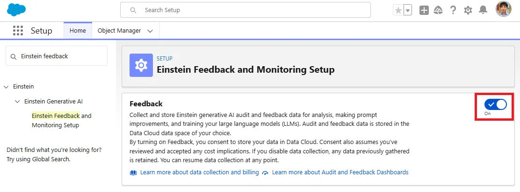Open the Setup gear menu

[x=468, y=10]
